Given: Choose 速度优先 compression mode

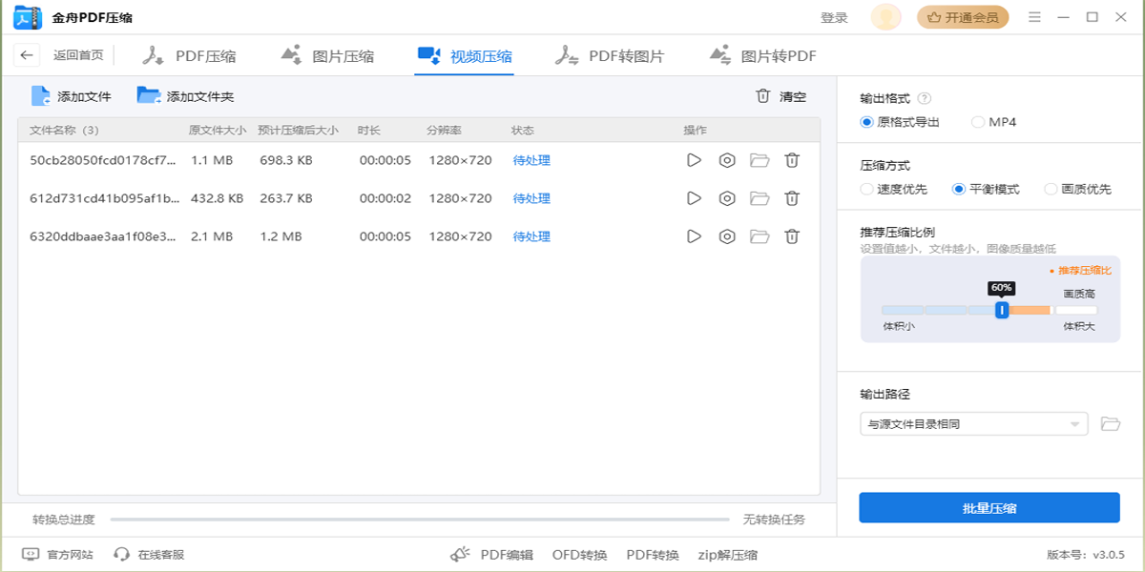Looking at the screenshot, I should (893, 189).
